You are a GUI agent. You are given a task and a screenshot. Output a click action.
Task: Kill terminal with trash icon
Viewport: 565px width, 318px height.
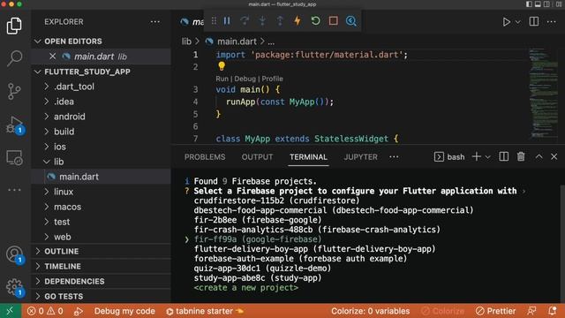[x=521, y=156]
